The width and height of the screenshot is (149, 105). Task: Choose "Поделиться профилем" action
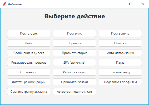pos(120,82)
